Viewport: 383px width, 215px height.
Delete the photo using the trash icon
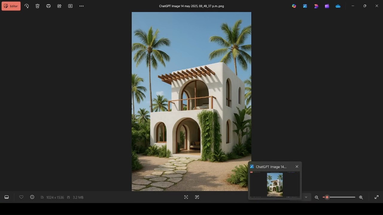click(37, 6)
